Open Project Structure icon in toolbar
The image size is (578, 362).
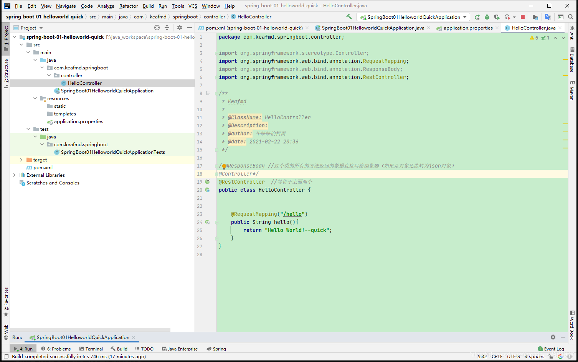point(535,17)
